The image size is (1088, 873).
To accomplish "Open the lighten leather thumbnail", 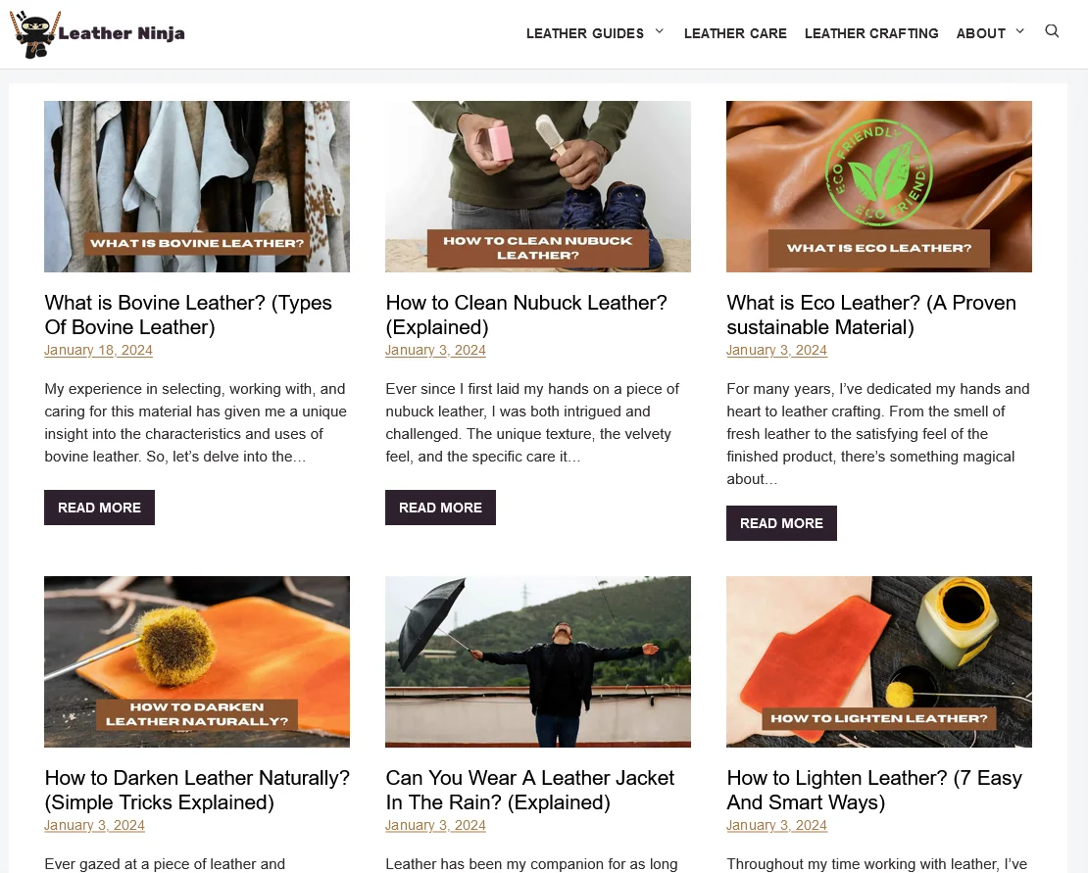I will pos(879,661).
